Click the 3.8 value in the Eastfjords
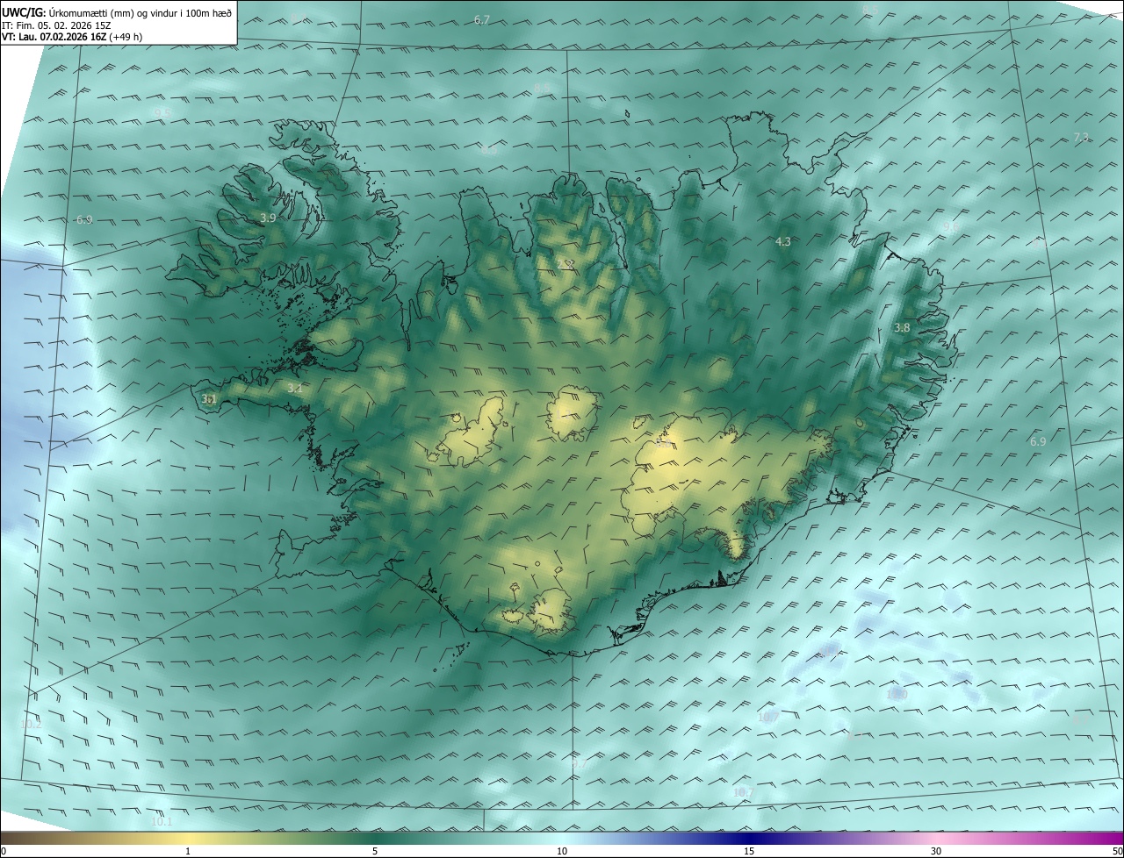This screenshot has height=858, width=1124. pyautogui.click(x=902, y=327)
